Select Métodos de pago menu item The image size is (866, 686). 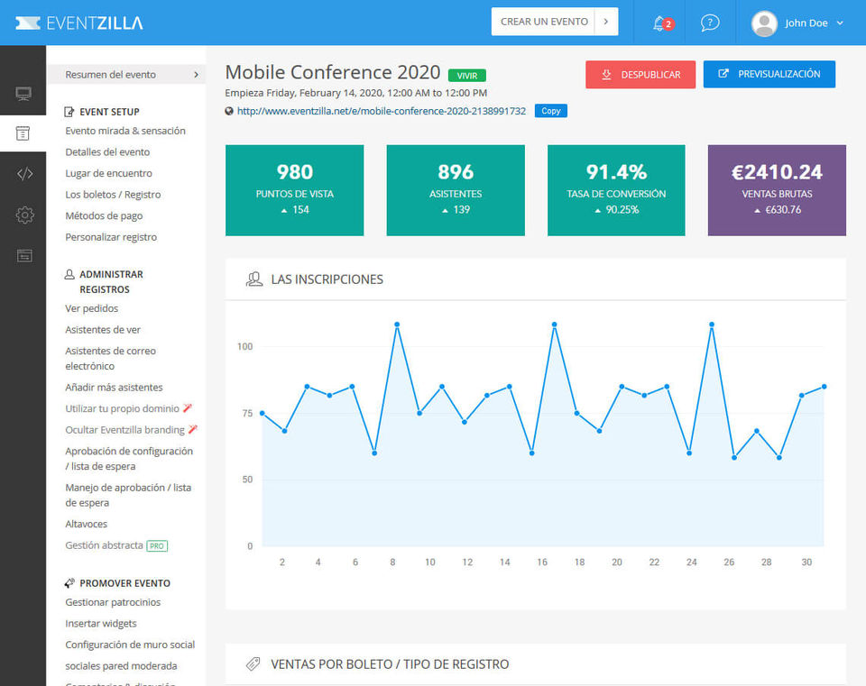click(104, 216)
